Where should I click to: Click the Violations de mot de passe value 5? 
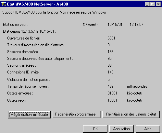[x=108, y=80]
